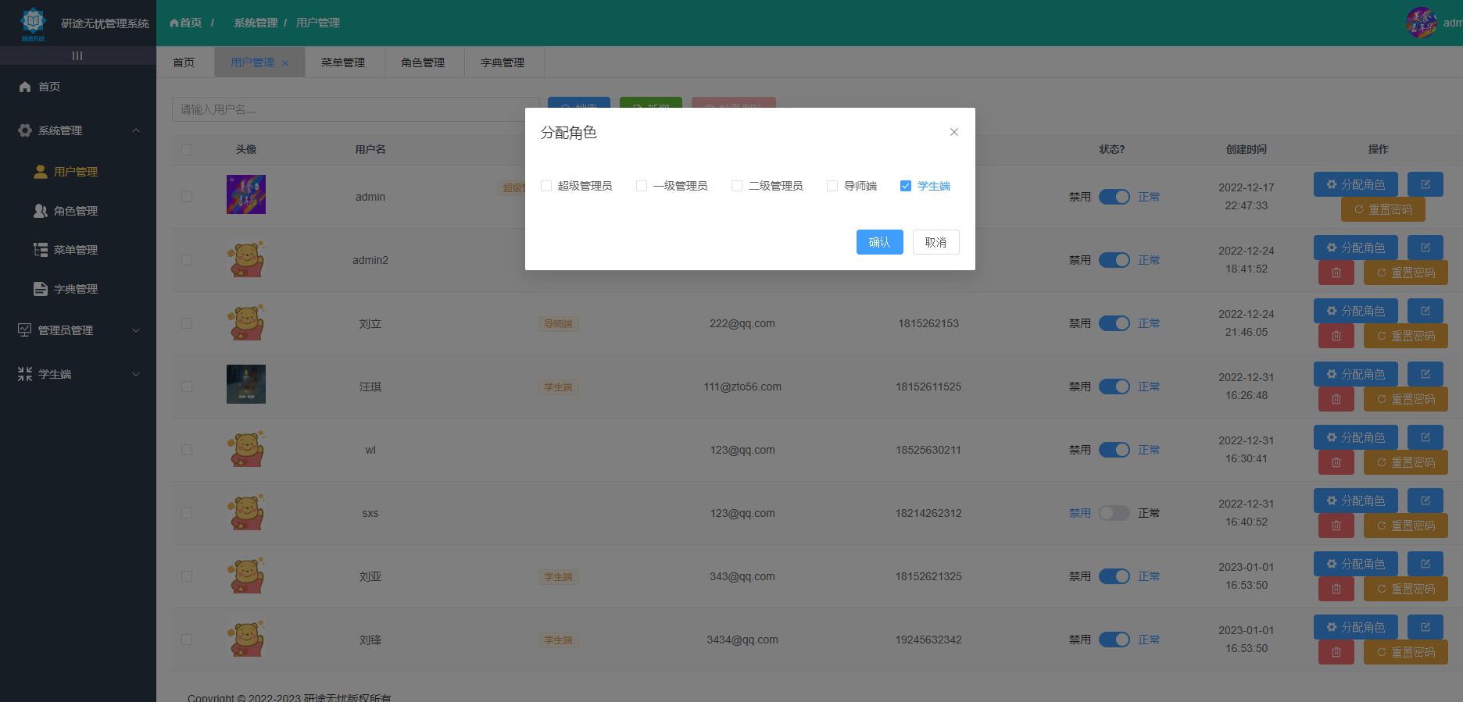Collapse the 系统管理 sidebar menu

tap(78, 130)
